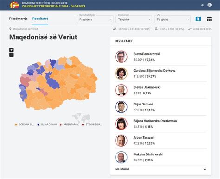
Task: Click Stevo Pendarovski's portrait photo
Action: tap(121, 57)
